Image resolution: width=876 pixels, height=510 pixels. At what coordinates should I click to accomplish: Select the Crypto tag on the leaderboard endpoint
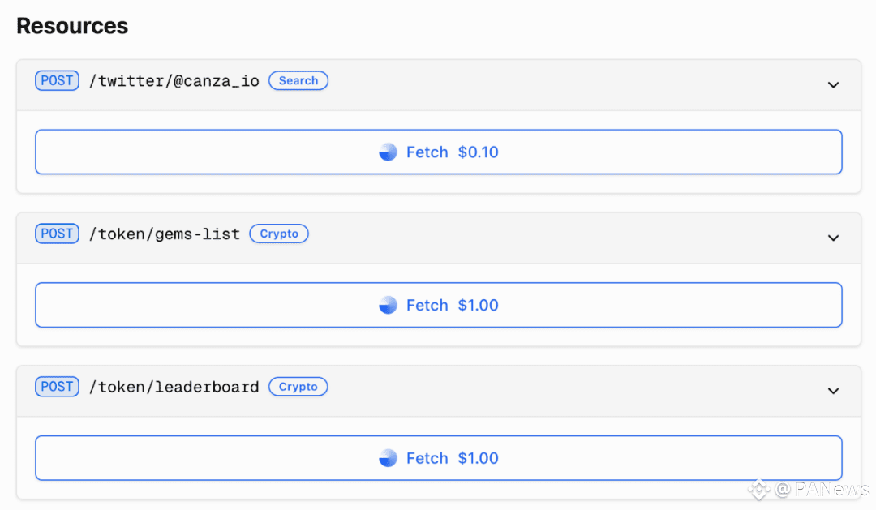pyautogui.click(x=298, y=387)
